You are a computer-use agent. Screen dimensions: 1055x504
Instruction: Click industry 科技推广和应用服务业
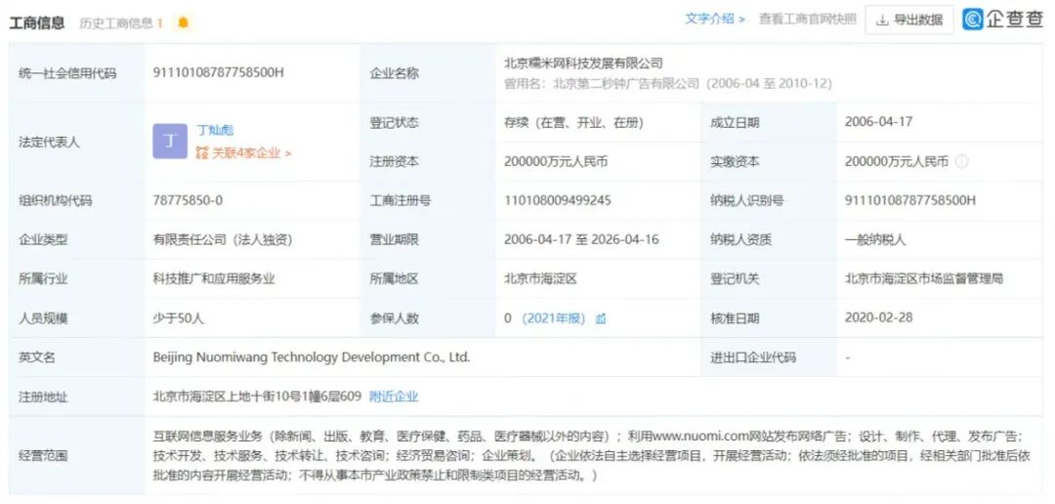(x=214, y=278)
